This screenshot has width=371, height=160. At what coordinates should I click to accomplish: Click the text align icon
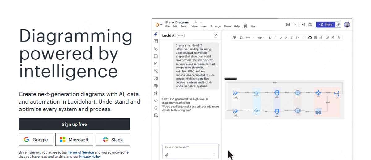point(292,38)
